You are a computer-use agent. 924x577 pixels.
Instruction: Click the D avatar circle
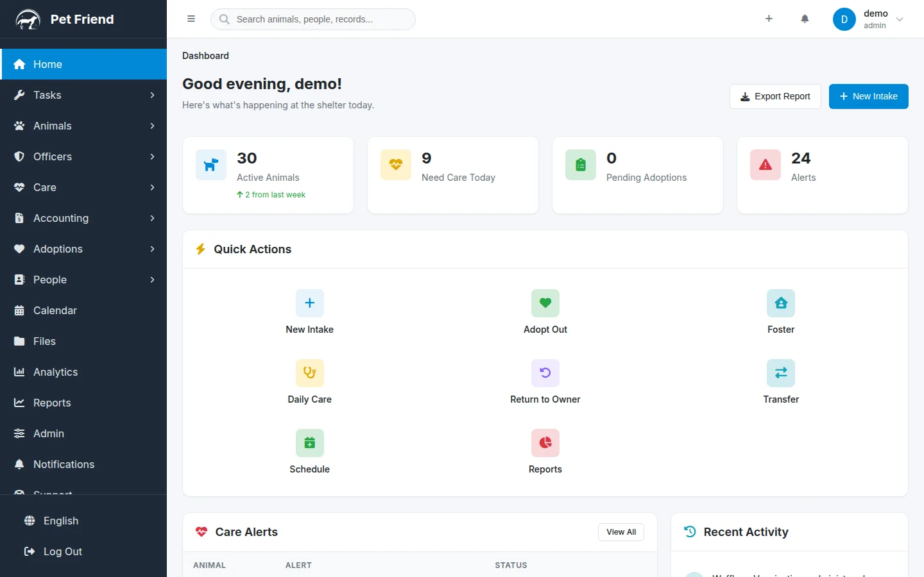point(844,19)
